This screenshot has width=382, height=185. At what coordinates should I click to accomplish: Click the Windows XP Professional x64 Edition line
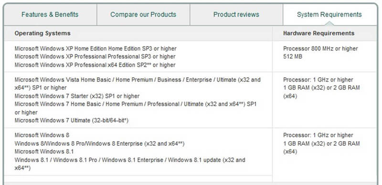[x=95, y=65]
